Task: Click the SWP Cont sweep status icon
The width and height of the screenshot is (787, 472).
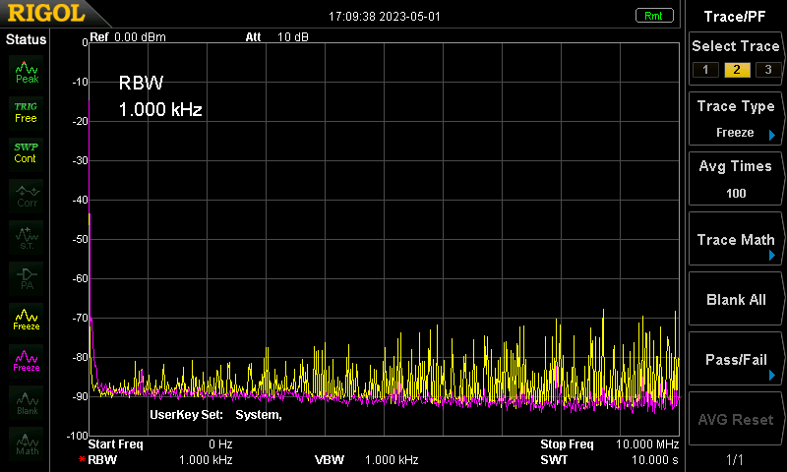Action: 27,153
